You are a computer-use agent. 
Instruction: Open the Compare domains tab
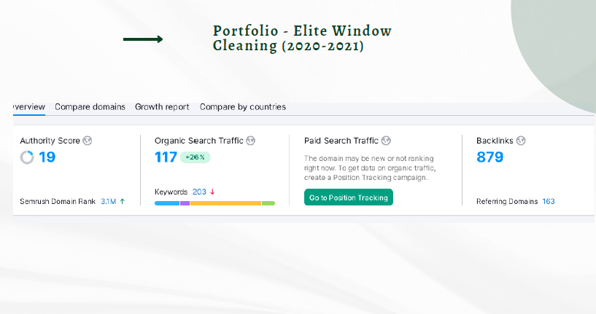[x=90, y=107]
